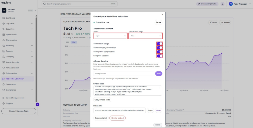Screen dimensions: 253x128
Task: Toggle Show company information switch
Action: (x=160, y=48)
